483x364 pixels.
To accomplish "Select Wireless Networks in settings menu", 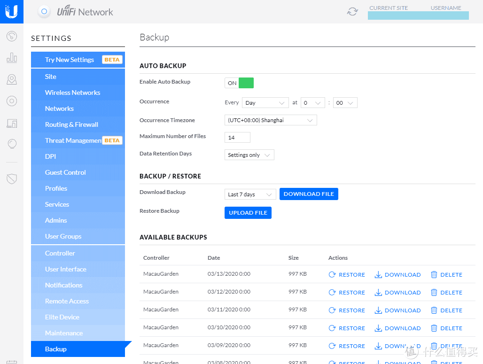I will tap(72, 93).
